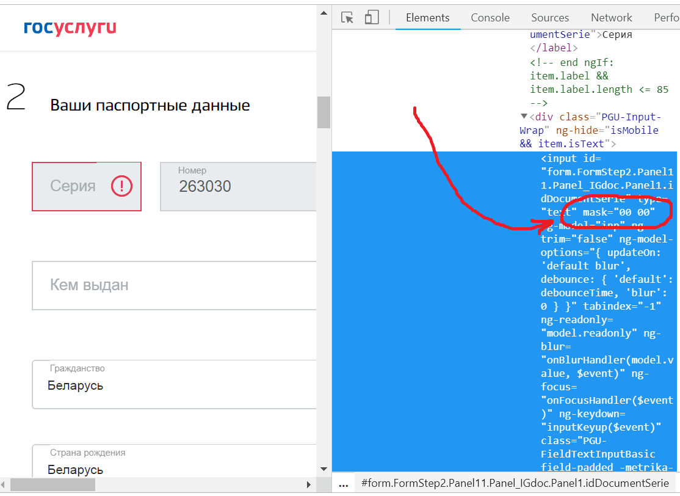Image resolution: width=680 pixels, height=496 pixels.
Task: Collapse the PGU-Input-Wrap div node
Action: pyautogui.click(x=524, y=116)
